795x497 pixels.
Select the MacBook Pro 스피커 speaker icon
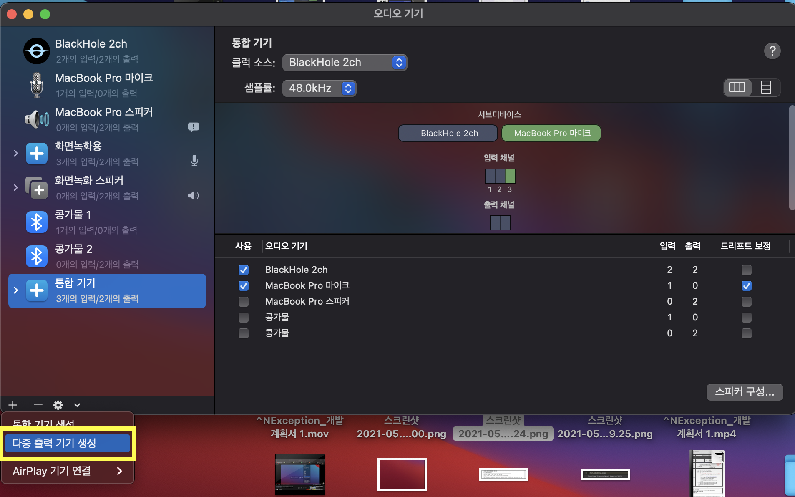(x=37, y=119)
